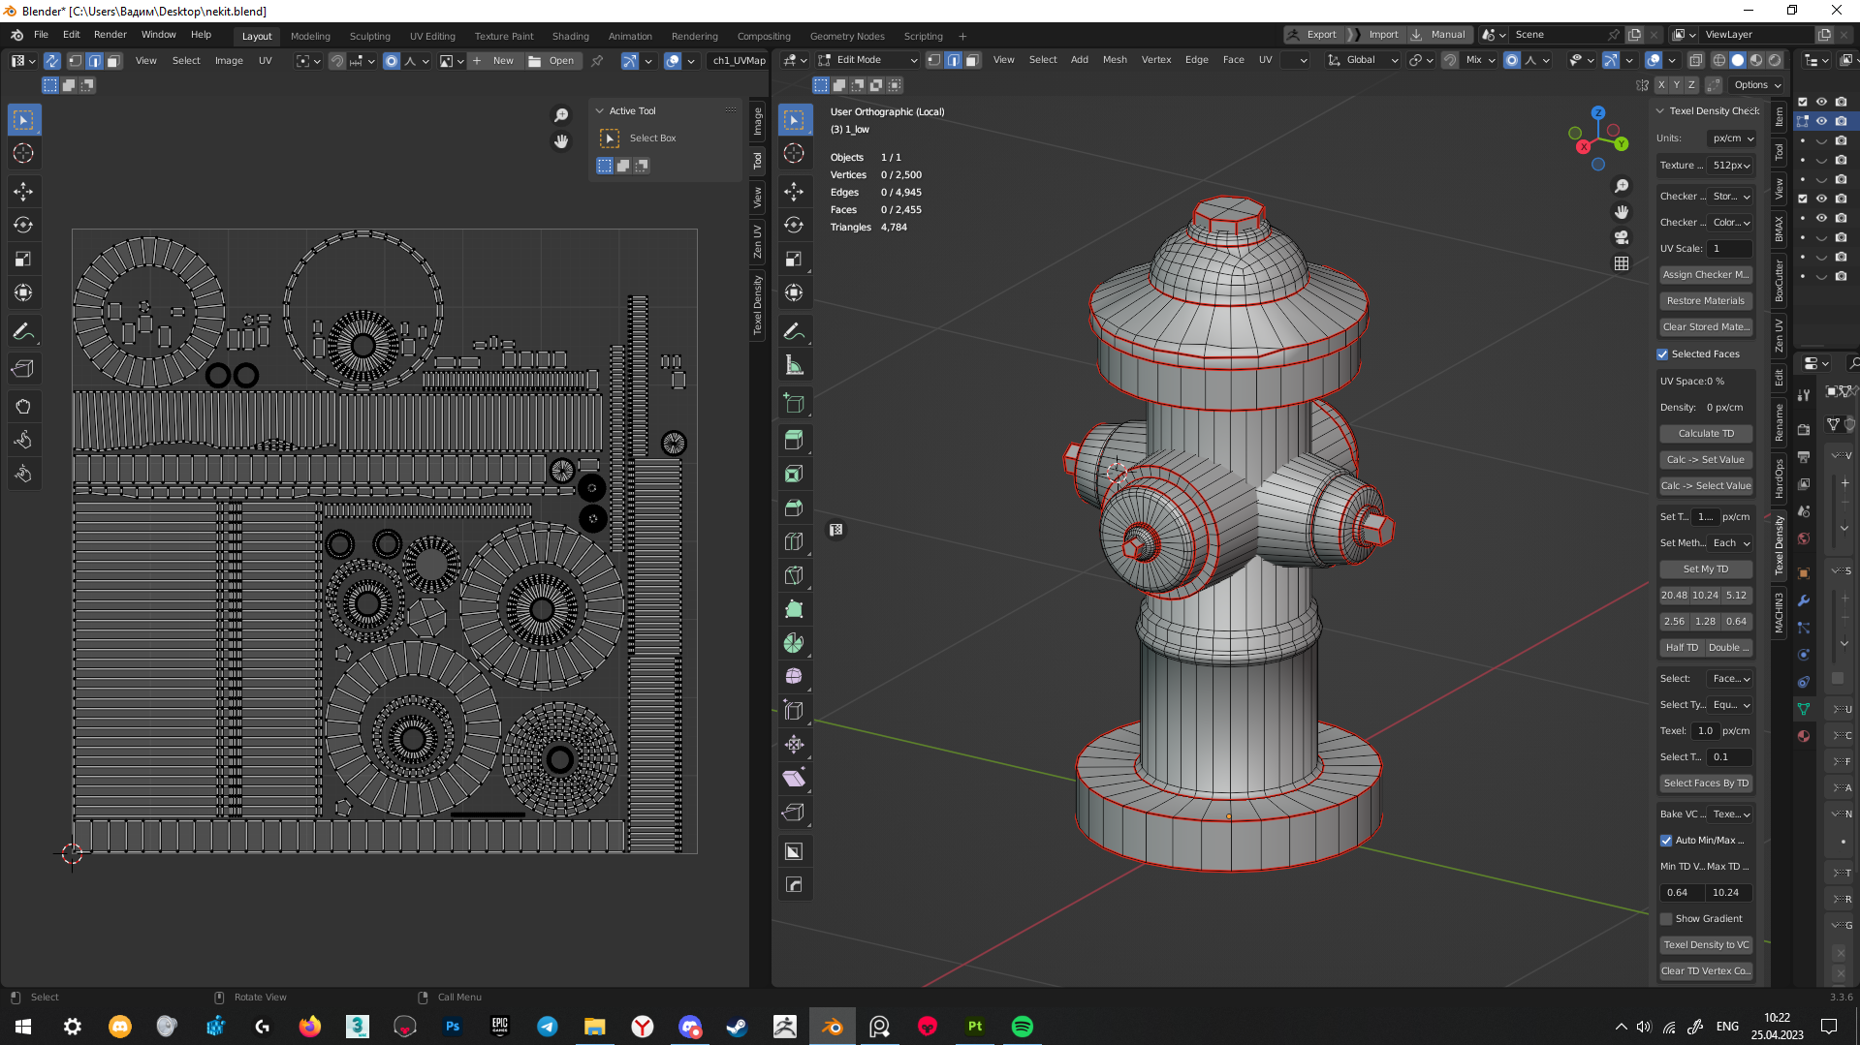This screenshot has height=1045, width=1860.
Task: Uncheck the Selected Faces checkbox
Action: (1662, 353)
